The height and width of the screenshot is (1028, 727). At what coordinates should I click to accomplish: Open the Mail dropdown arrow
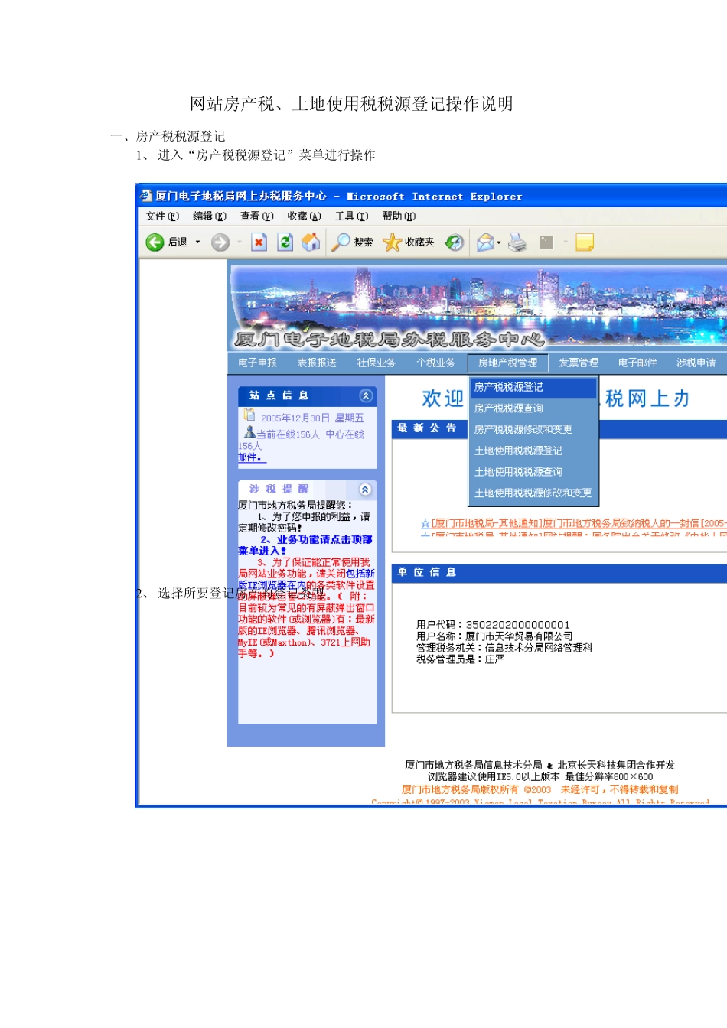499,242
